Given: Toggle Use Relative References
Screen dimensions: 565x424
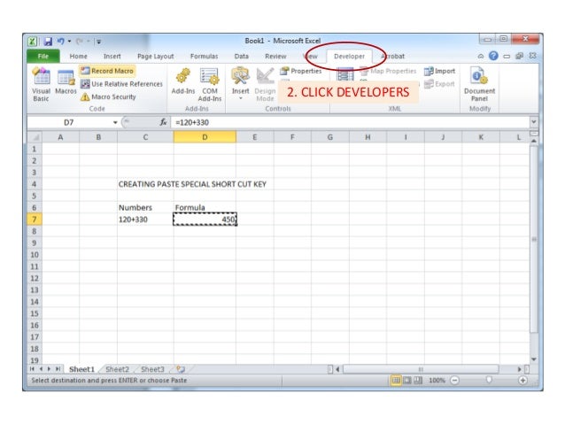Looking at the screenshot, I should pyautogui.click(x=122, y=84).
